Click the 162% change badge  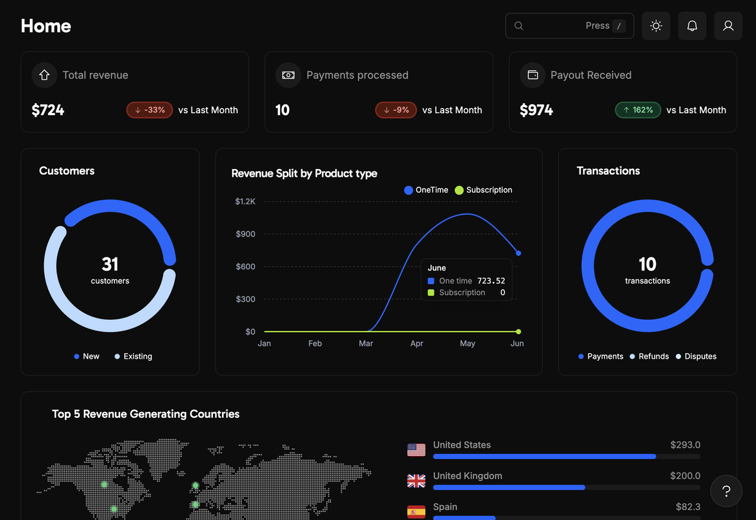pyautogui.click(x=638, y=110)
